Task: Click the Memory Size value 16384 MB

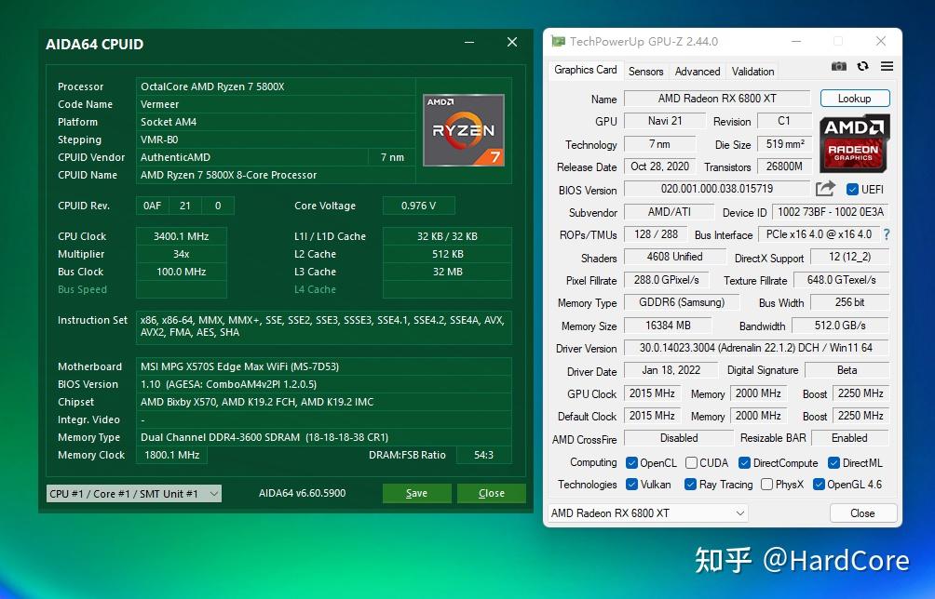Action: coord(668,326)
